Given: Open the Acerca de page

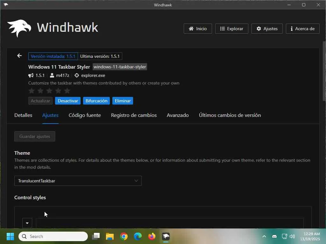Looking at the screenshot, I should 302,29.
